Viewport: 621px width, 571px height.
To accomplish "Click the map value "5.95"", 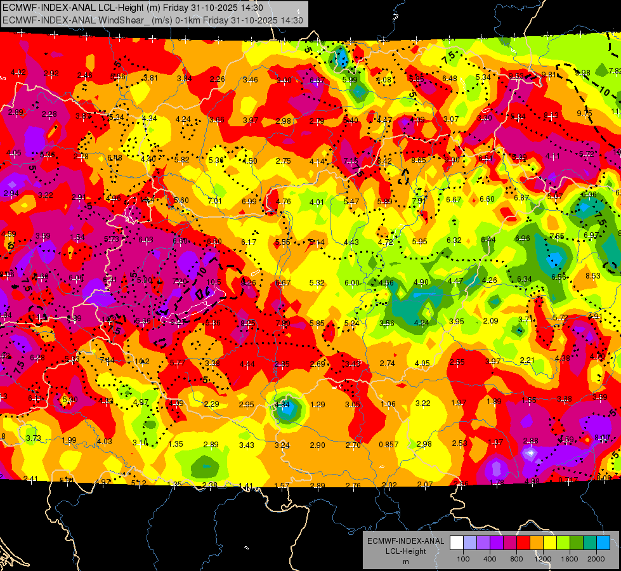I will 419,241.
